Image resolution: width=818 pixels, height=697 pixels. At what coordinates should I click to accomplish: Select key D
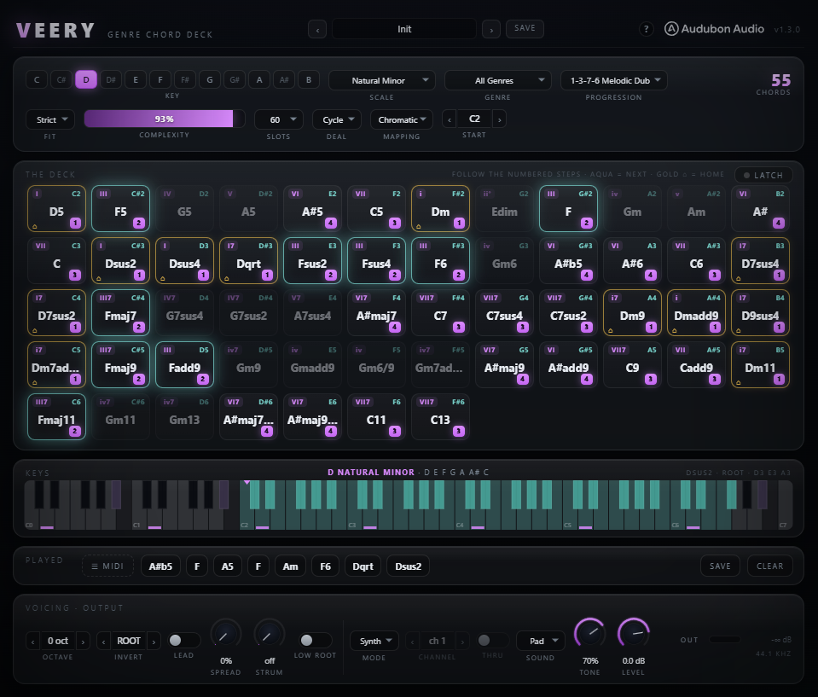click(x=86, y=80)
